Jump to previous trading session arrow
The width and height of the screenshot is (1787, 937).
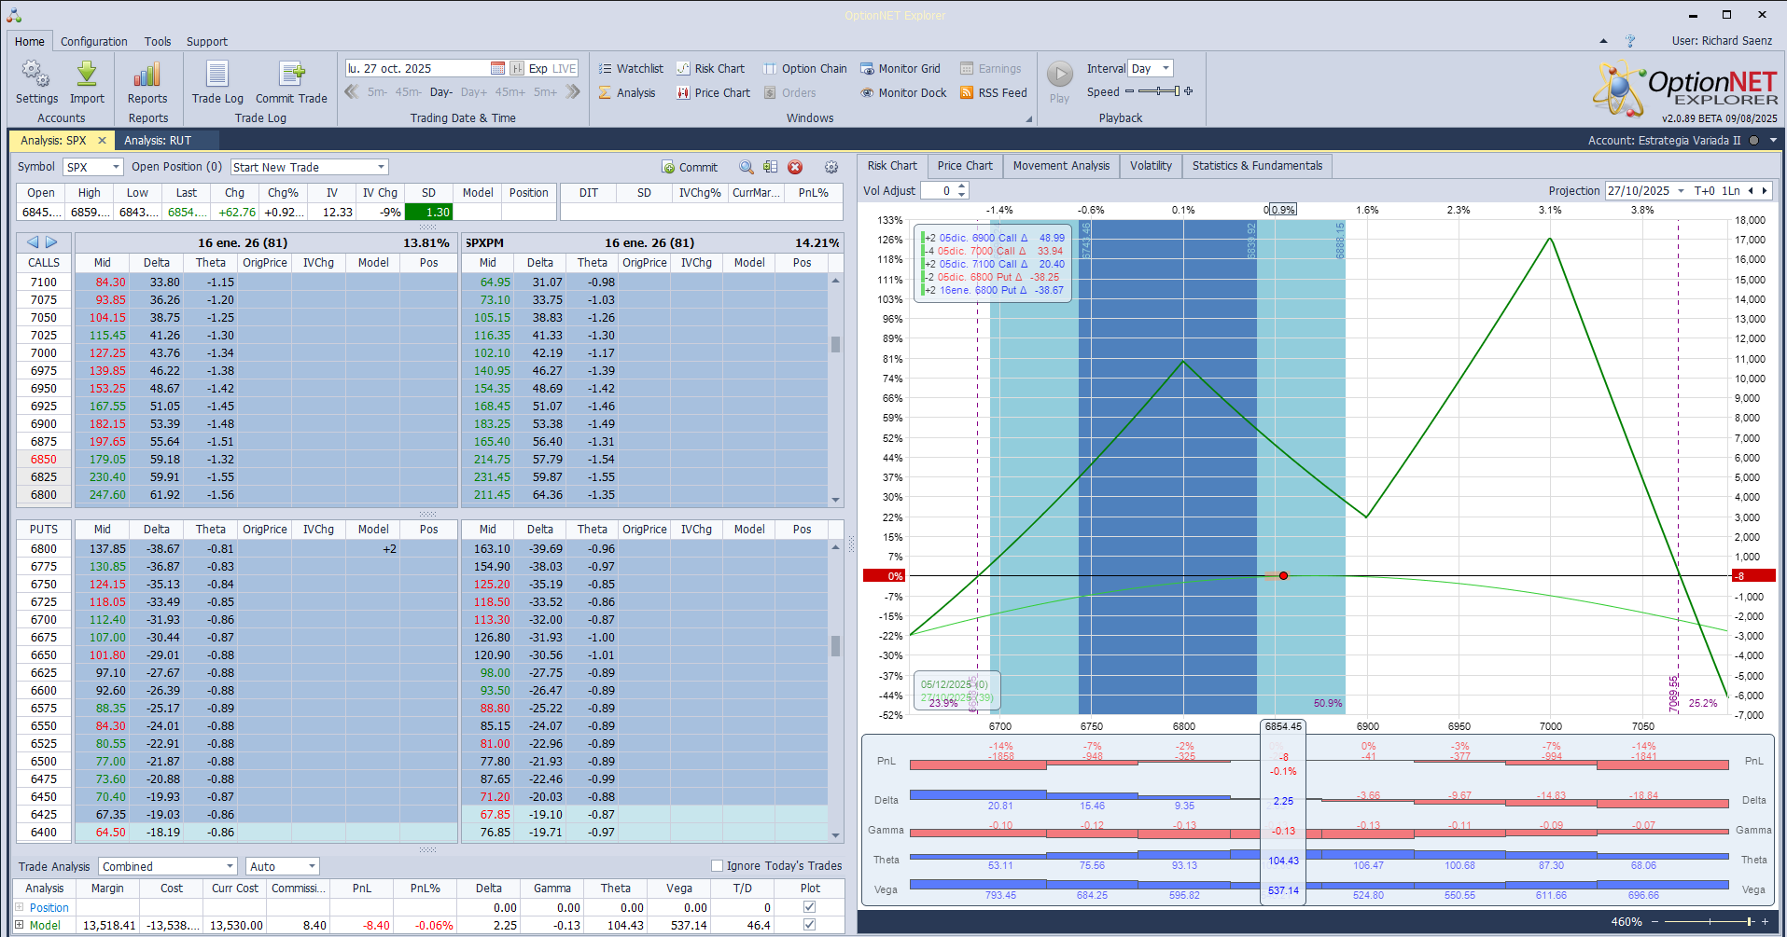352,91
